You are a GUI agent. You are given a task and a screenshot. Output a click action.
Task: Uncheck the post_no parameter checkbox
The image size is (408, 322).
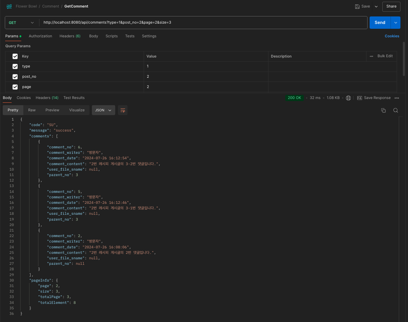[15, 77]
